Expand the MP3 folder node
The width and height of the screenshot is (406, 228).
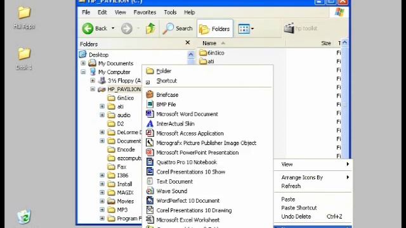(102, 210)
